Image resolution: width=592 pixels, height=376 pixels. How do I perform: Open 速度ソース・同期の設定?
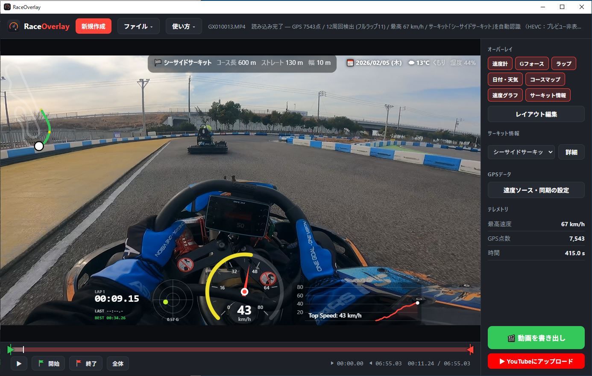(x=536, y=190)
